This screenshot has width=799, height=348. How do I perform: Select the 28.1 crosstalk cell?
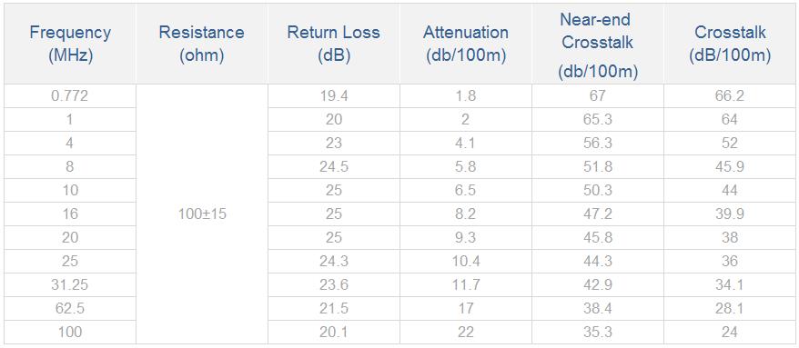[730, 309]
